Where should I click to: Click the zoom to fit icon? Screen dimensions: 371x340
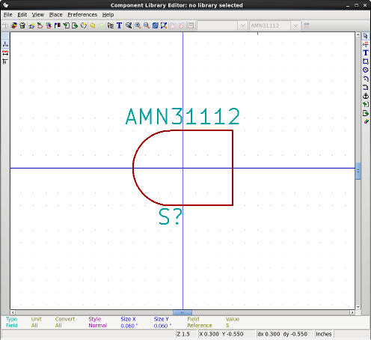[164, 25]
